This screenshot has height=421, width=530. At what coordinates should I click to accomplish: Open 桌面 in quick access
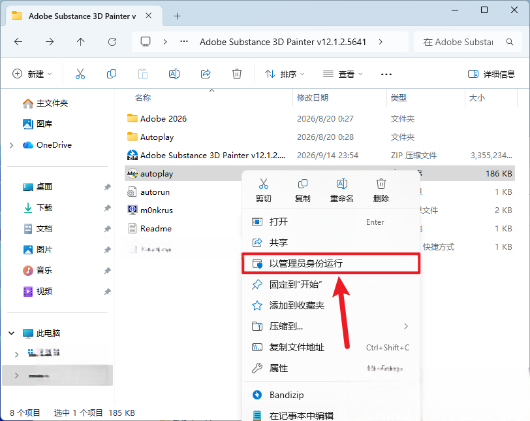click(x=37, y=187)
